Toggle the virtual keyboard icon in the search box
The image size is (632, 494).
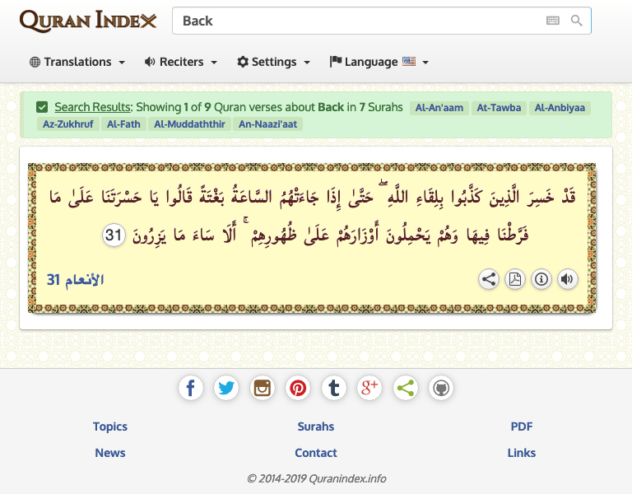click(x=553, y=21)
